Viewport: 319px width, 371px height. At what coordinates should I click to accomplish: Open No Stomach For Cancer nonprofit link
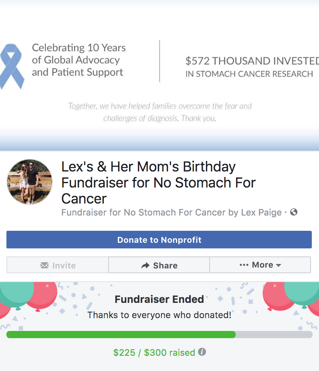pos(175,212)
